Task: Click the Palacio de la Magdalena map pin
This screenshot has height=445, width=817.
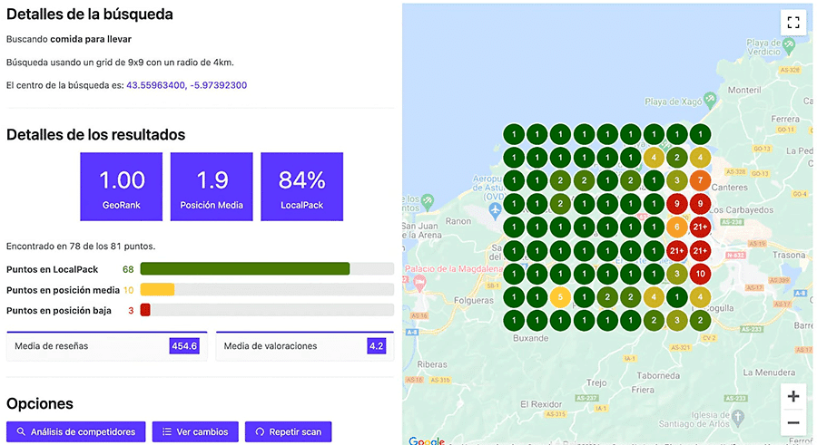Action: [419, 281]
